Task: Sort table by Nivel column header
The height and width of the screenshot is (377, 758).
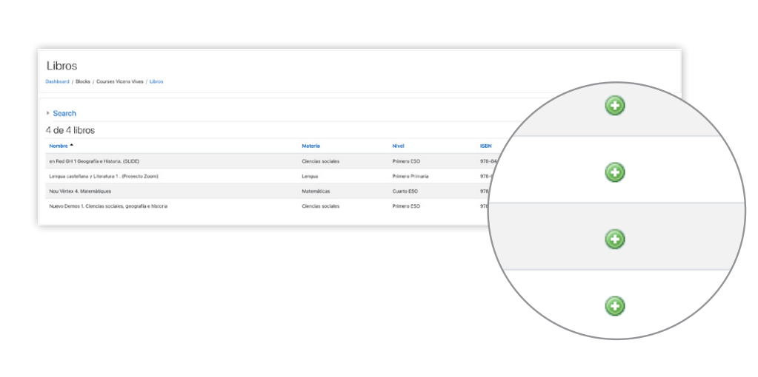Action: (x=399, y=146)
